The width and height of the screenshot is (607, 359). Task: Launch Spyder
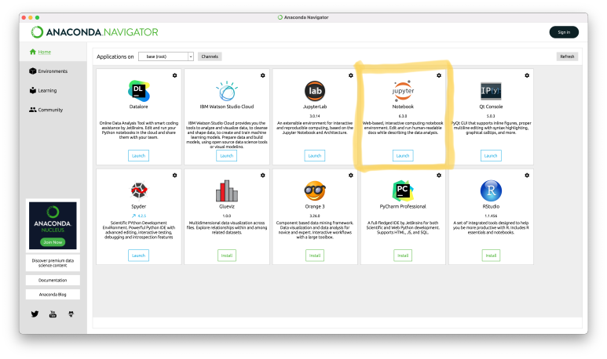138,256
